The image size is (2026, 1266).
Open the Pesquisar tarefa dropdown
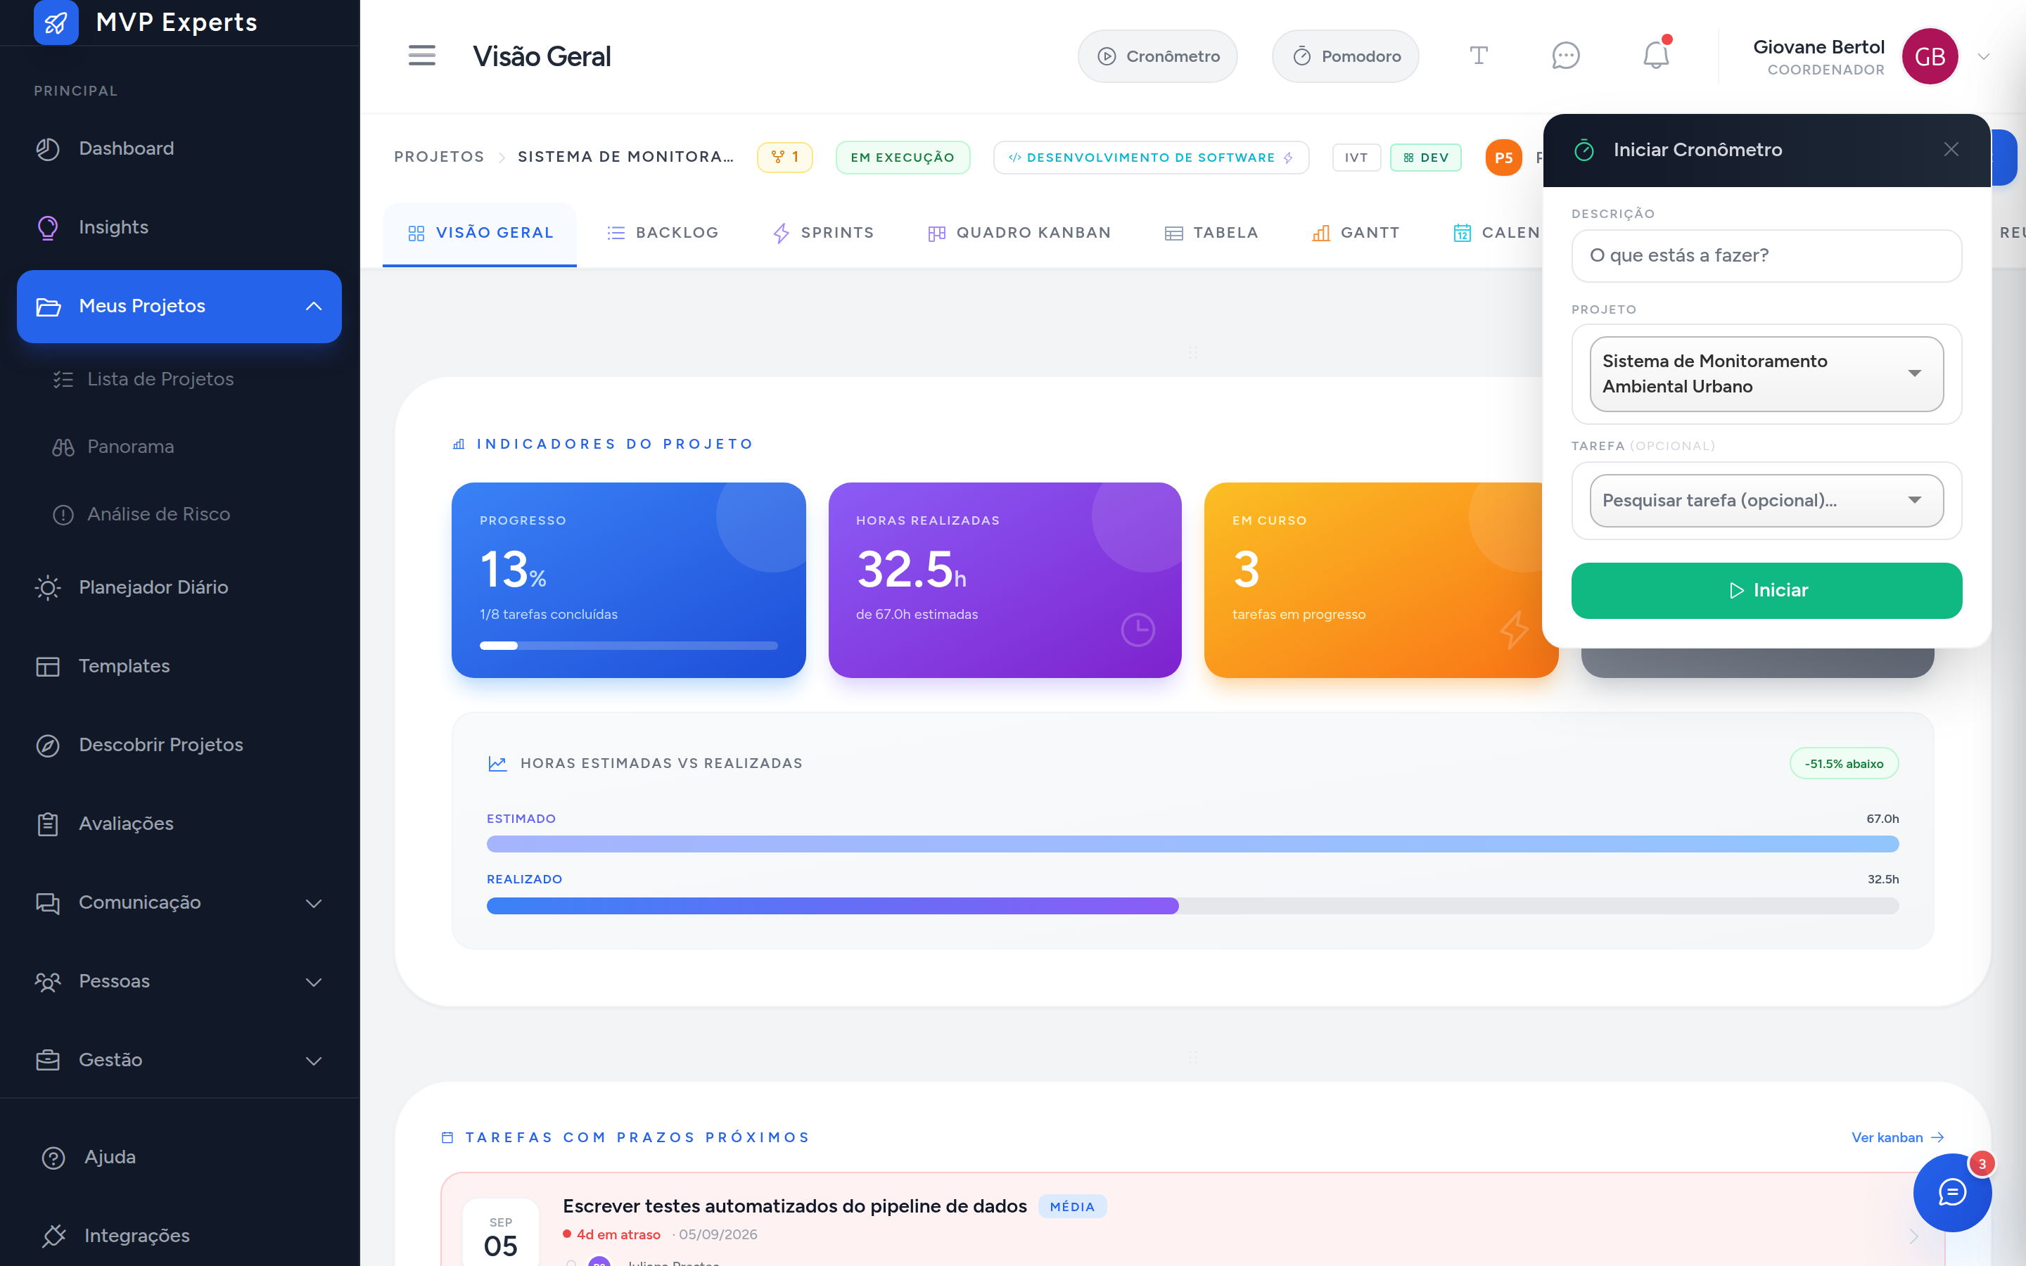(1766, 501)
